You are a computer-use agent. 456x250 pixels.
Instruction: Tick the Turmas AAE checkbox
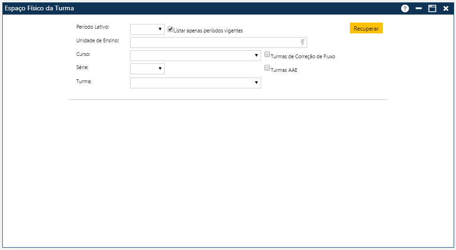coord(267,68)
